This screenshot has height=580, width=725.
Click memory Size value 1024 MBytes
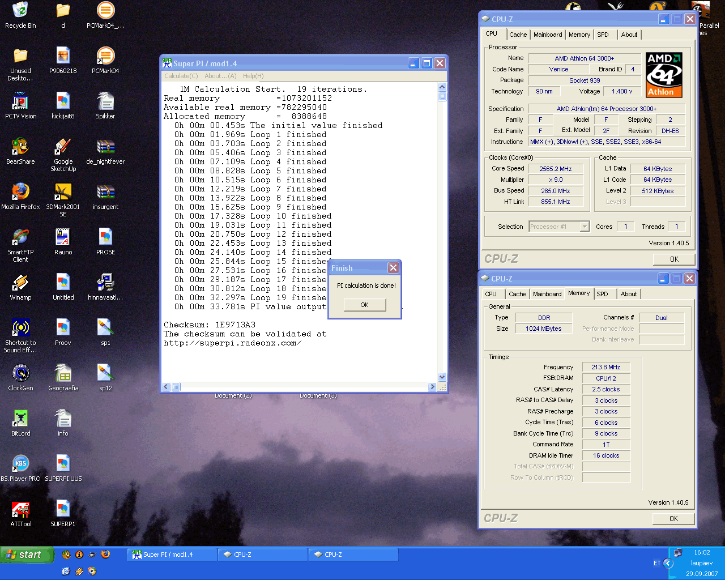(x=544, y=329)
